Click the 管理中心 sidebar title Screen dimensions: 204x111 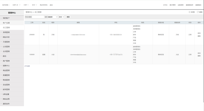[12, 13]
